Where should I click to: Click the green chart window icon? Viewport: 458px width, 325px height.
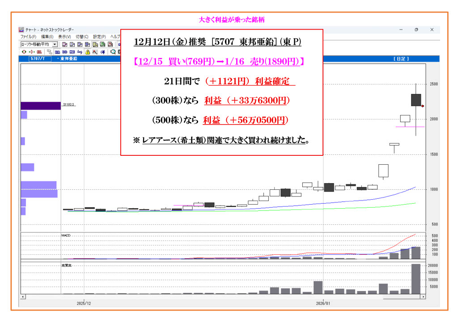pyautogui.click(x=102, y=44)
